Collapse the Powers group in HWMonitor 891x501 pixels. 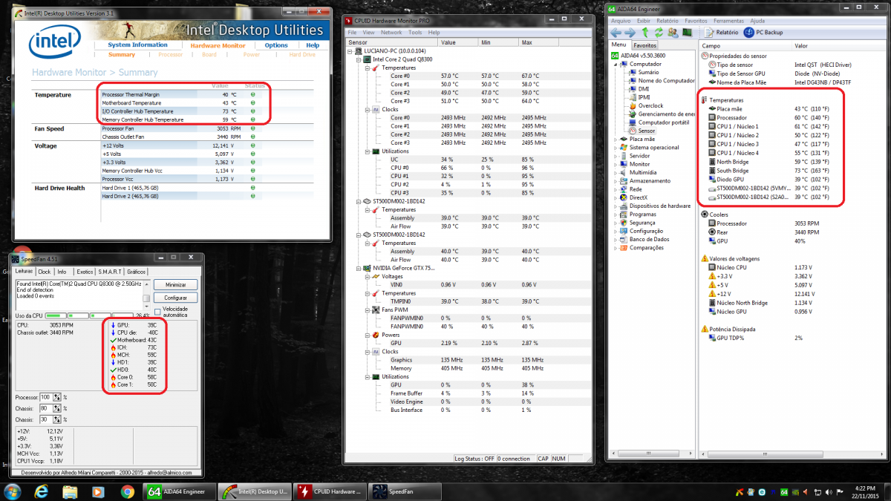[367, 335]
